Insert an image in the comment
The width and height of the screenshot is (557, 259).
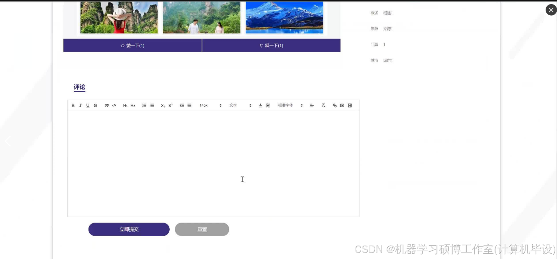(342, 106)
